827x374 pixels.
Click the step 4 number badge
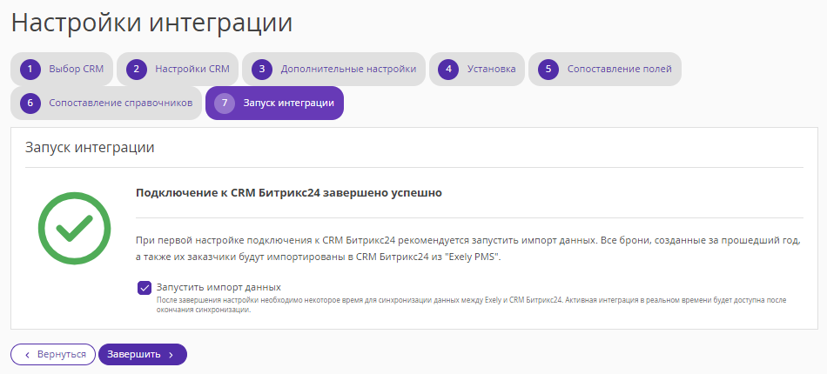(x=449, y=69)
